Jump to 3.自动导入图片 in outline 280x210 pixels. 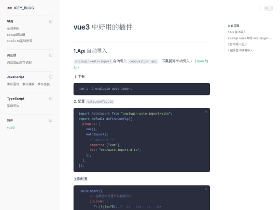click(x=237, y=44)
